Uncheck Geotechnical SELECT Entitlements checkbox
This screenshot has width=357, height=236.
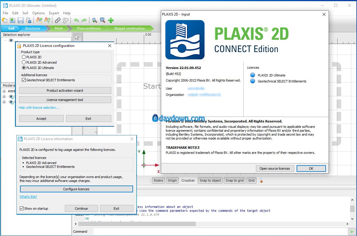point(24,80)
